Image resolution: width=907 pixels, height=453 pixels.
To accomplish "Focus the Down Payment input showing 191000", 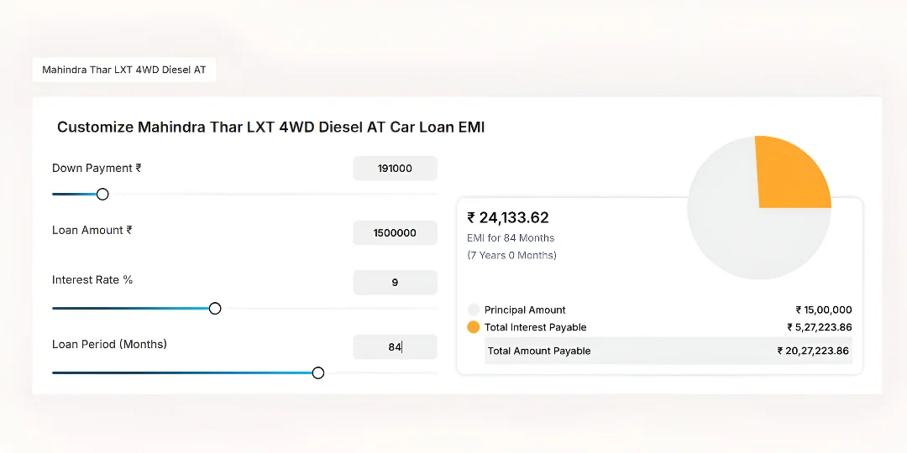I will pyautogui.click(x=395, y=168).
